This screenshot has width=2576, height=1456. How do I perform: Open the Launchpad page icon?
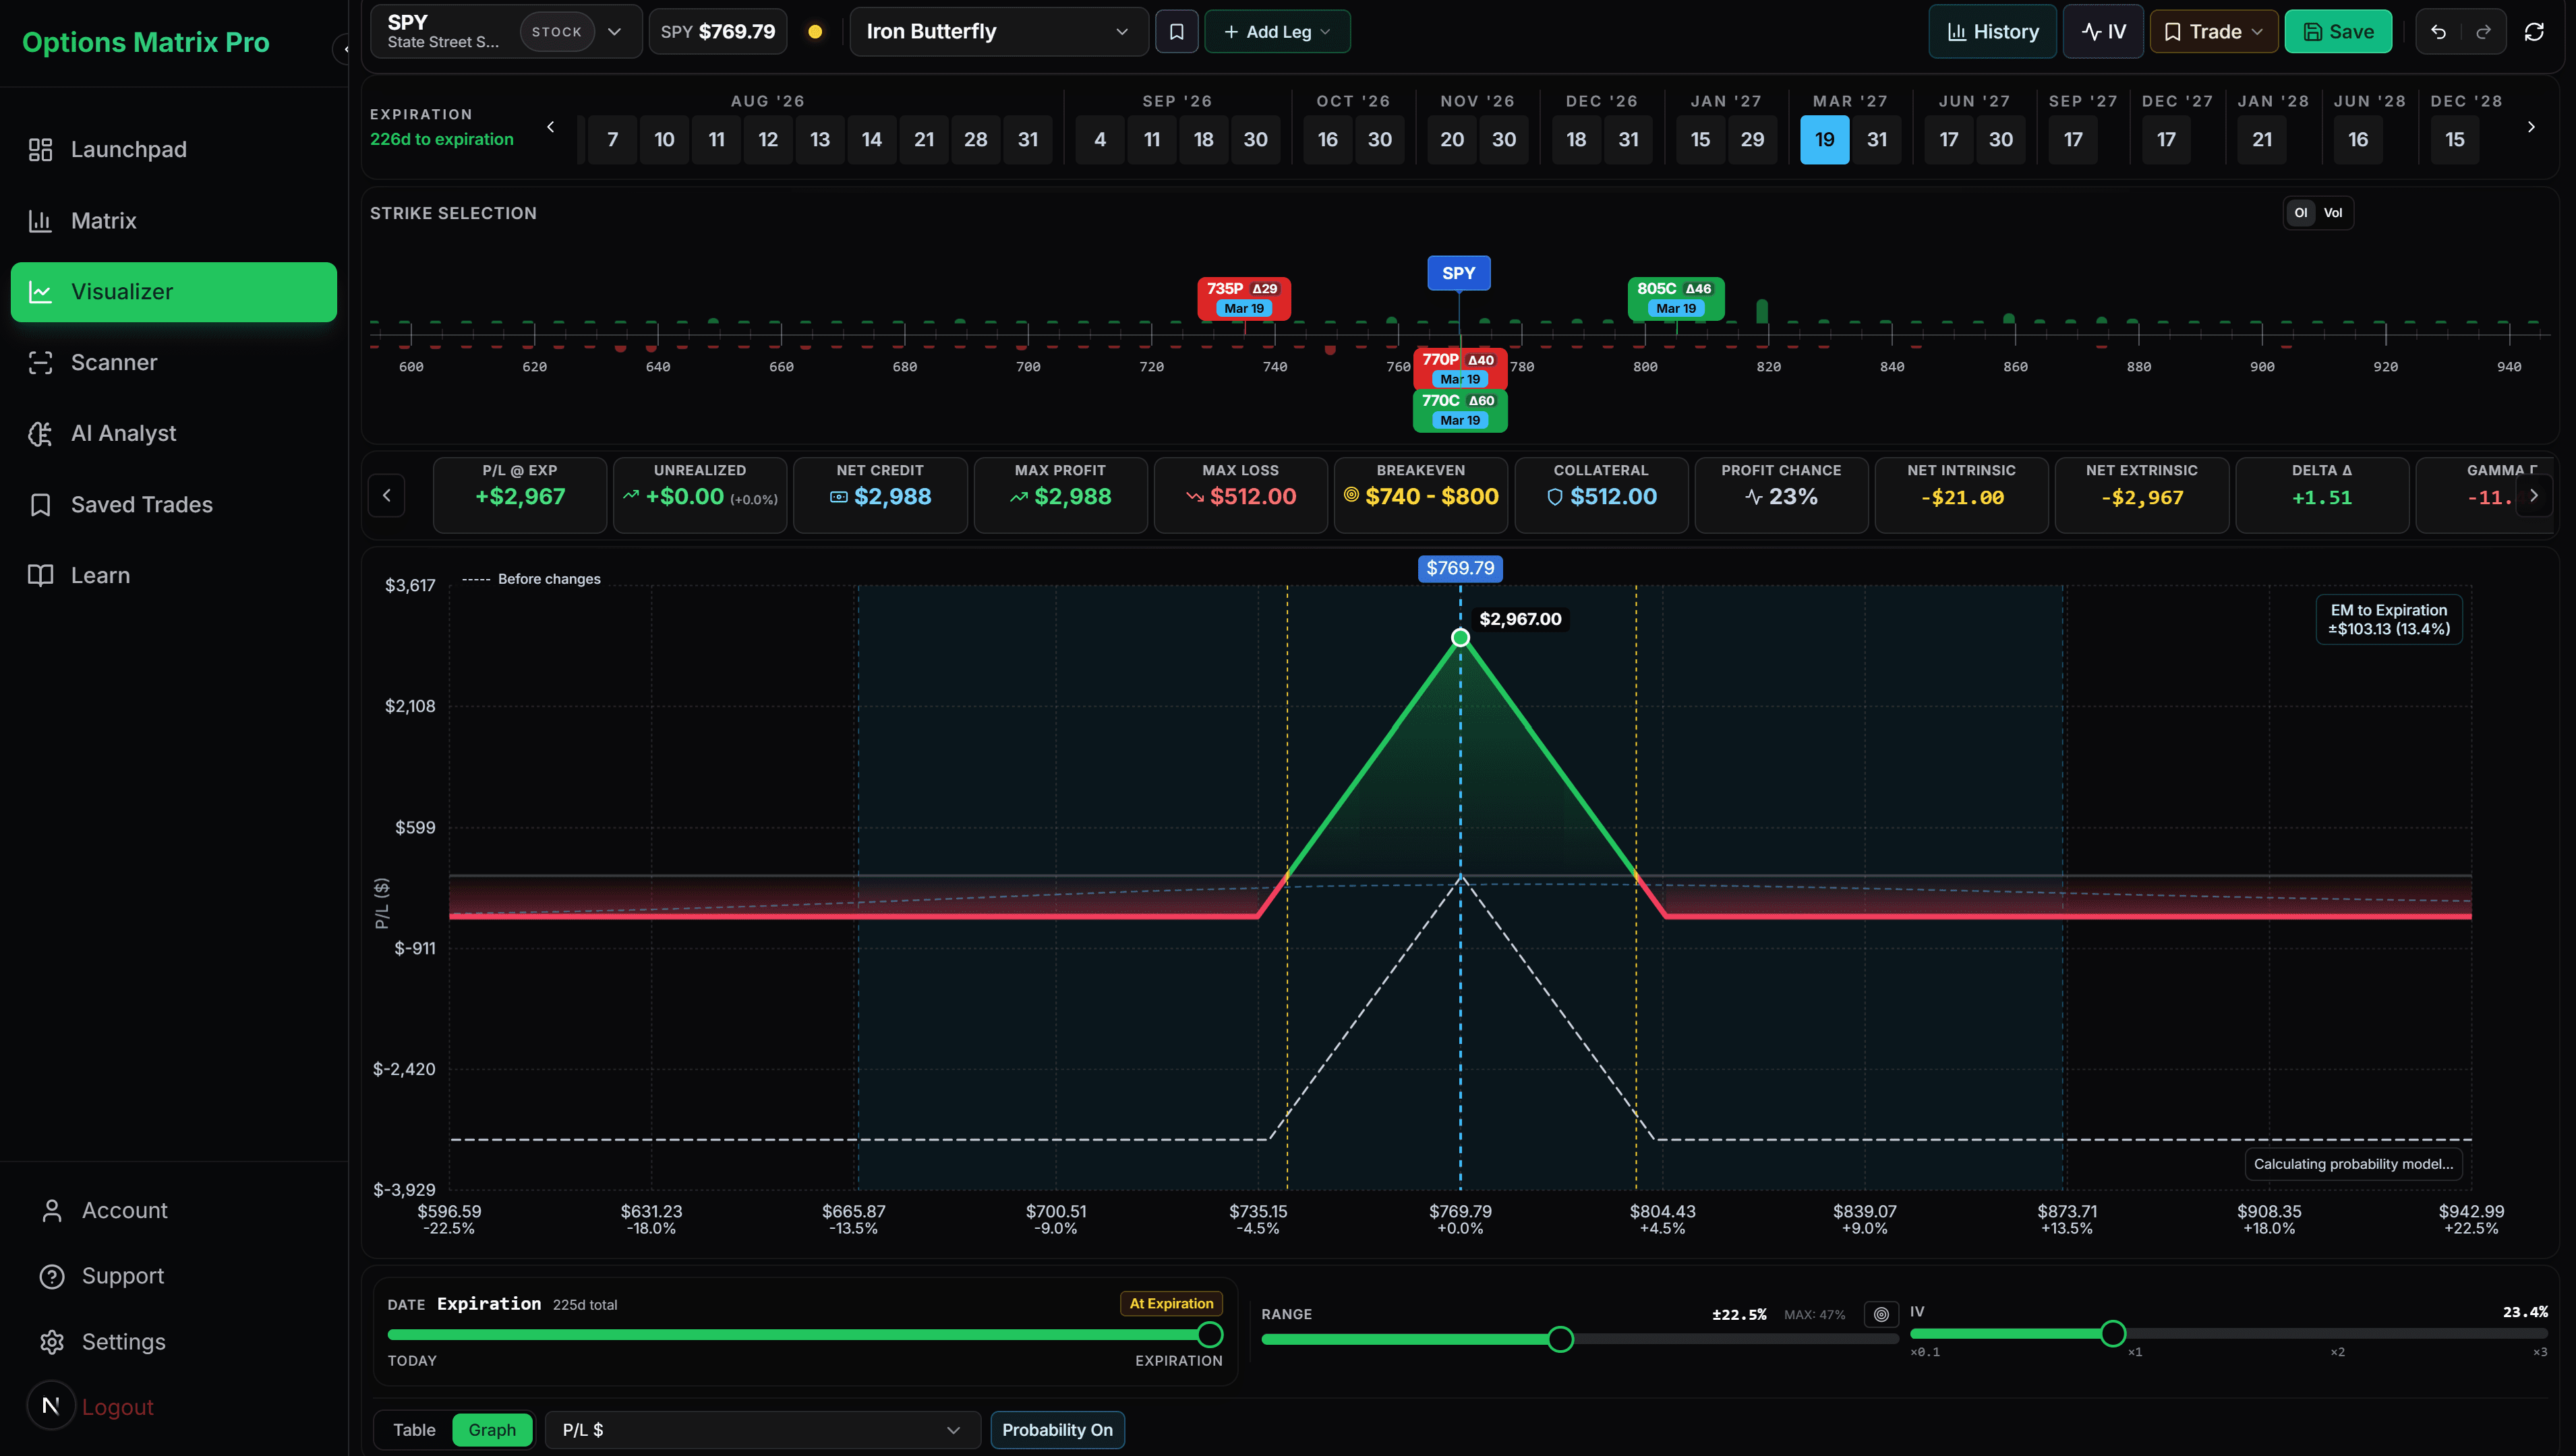click(x=40, y=150)
